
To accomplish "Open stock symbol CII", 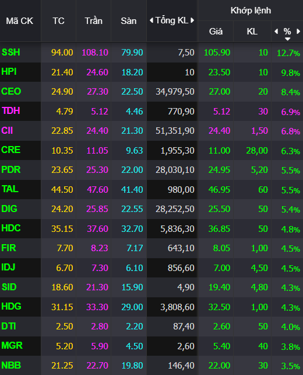I will pos(7,131).
